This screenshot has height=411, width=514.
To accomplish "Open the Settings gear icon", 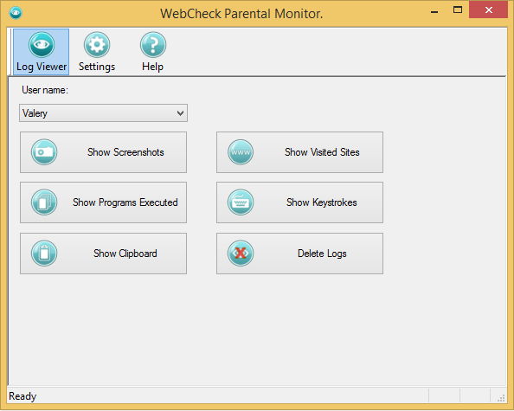I will pyautogui.click(x=97, y=45).
